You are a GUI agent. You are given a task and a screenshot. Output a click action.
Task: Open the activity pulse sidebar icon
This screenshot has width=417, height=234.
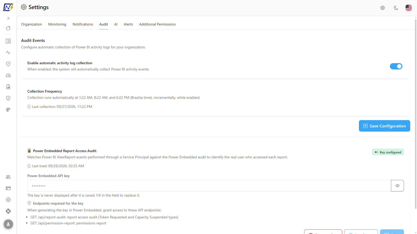tap(8, 53)
